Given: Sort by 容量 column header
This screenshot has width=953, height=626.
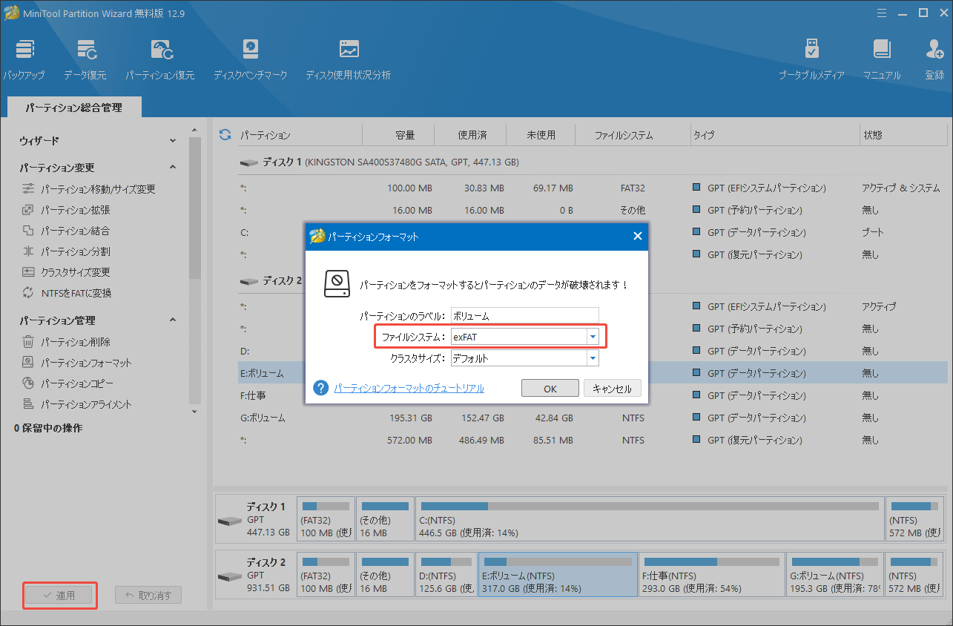Looking at the screenshot, I should click(x=405, y=135).
